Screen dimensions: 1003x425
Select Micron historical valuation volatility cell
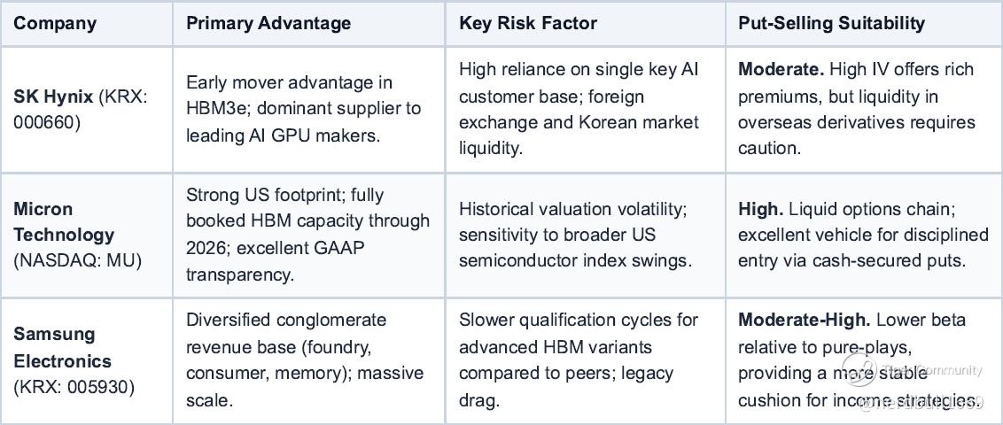coord(585,235)
